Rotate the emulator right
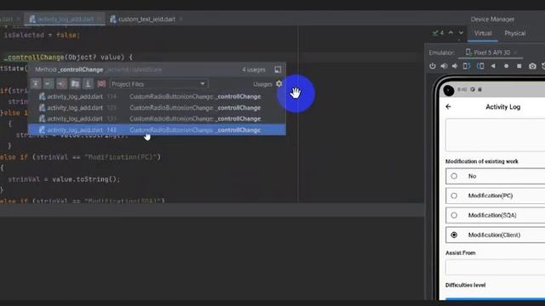The width and height of the screenshot is (545, 306). 480,66
